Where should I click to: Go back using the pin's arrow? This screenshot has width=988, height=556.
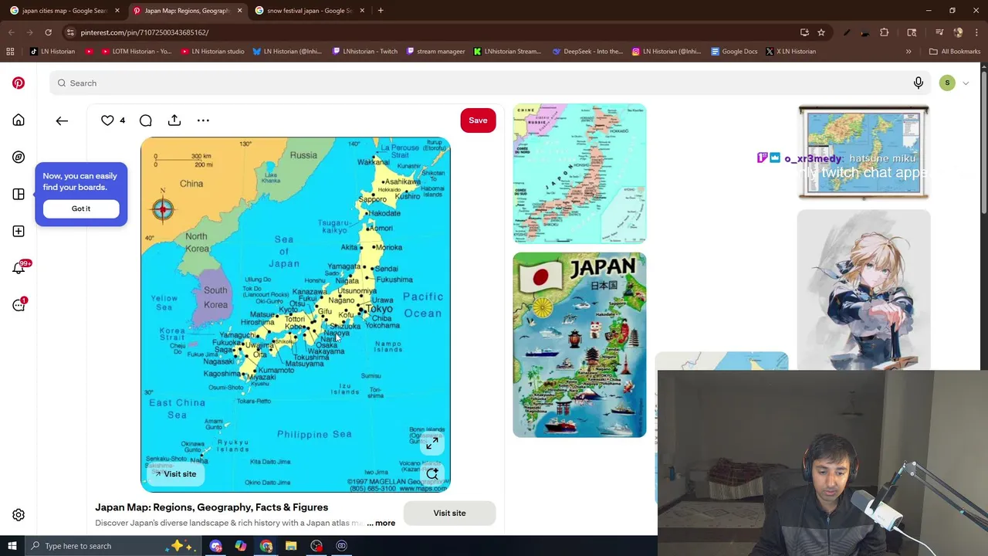[x=62, y=120]
